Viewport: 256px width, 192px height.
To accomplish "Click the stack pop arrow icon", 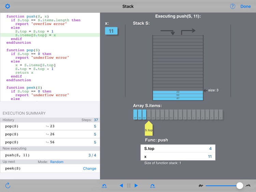I will (188, 31).
